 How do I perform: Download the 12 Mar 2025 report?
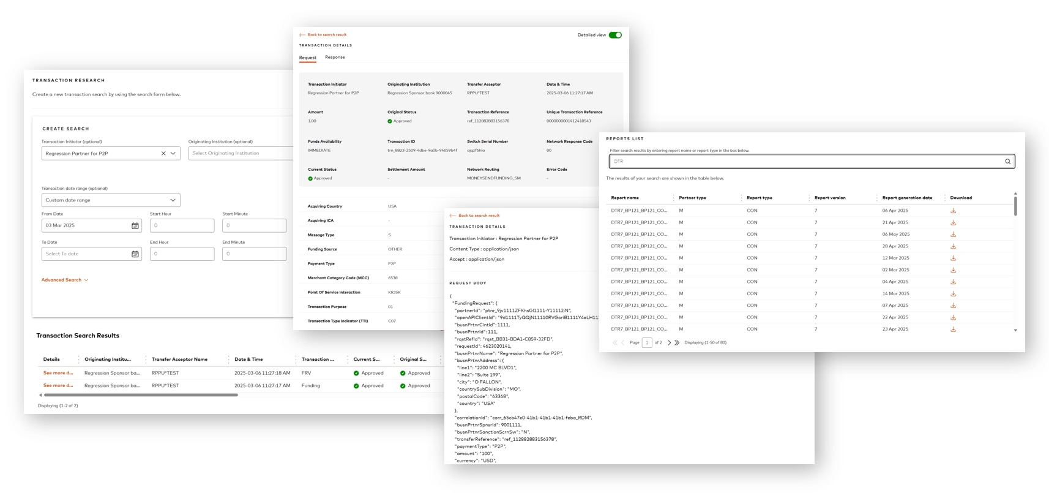(x=953, y=258)
